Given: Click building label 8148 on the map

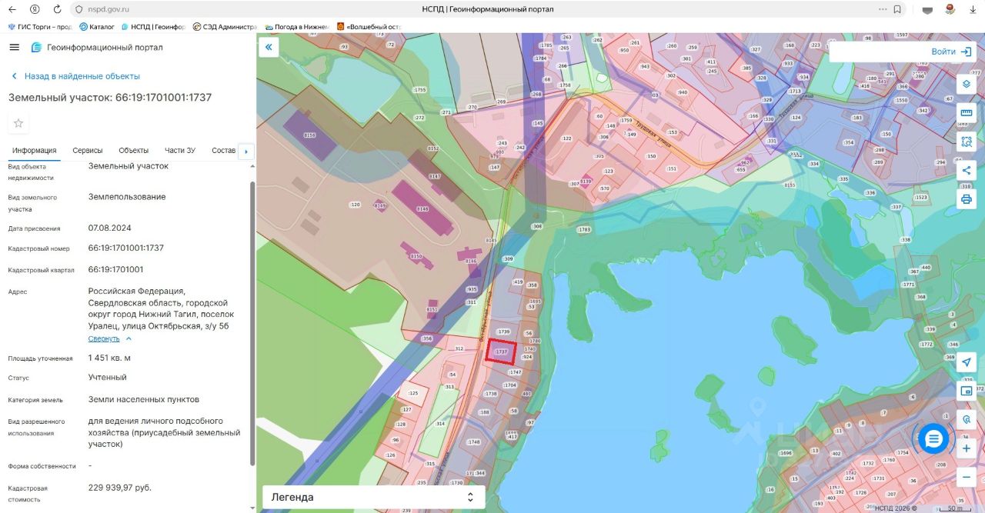Looking at the screenshot, I should click(422, 209).
